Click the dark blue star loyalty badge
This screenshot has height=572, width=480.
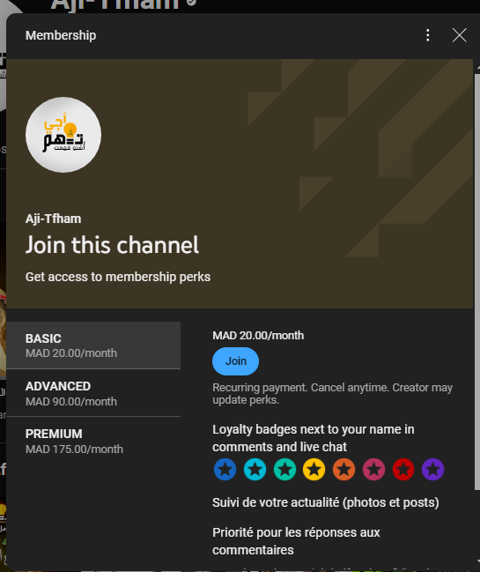click(x=225, y=469)
